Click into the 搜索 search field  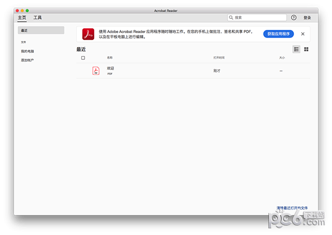coord(257,18)
